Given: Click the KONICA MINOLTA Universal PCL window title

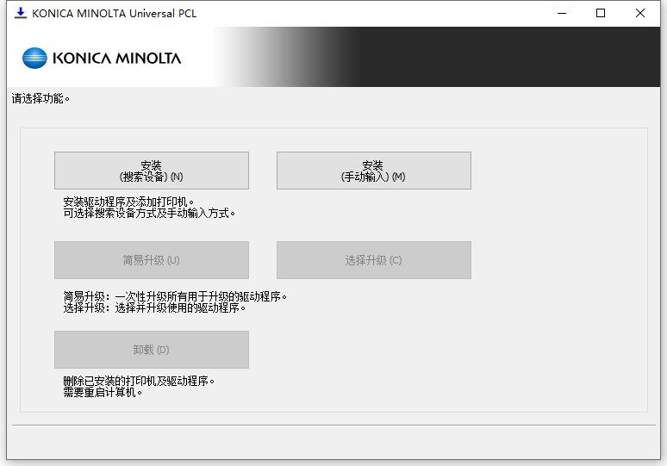Looking at the screenshot, I should pos(114,14).
